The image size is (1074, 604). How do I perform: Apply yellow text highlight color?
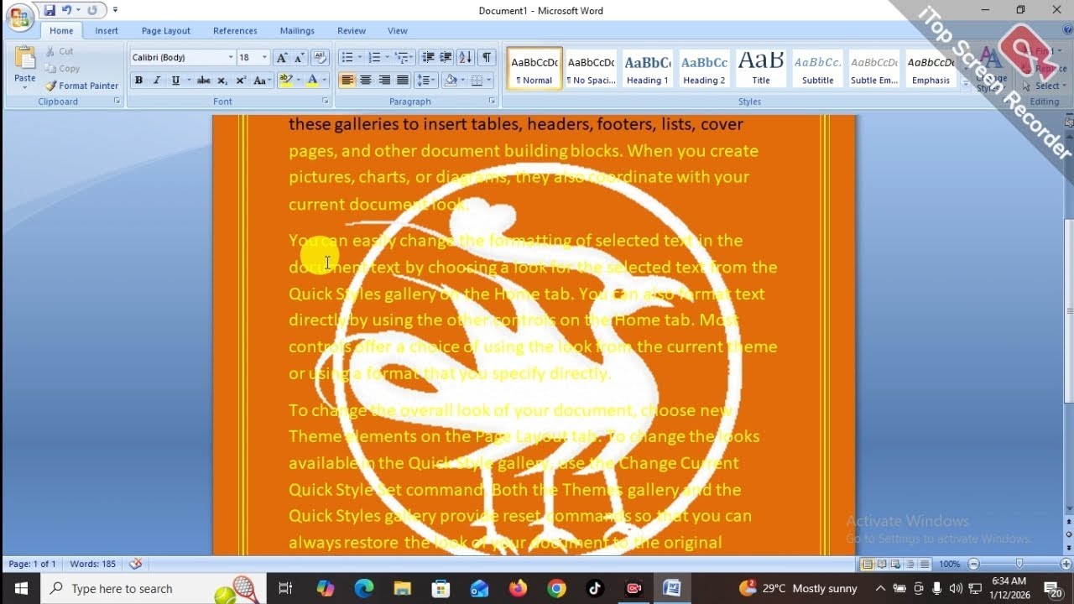(x=285, y=81)
